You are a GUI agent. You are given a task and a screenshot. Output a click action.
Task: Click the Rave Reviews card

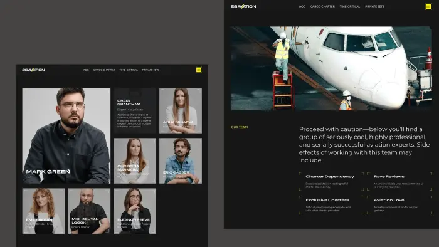[399, 182]
